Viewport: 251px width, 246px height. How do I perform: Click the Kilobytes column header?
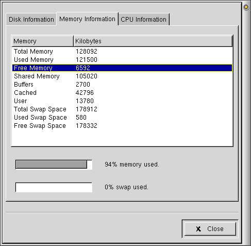click(153, 41)
